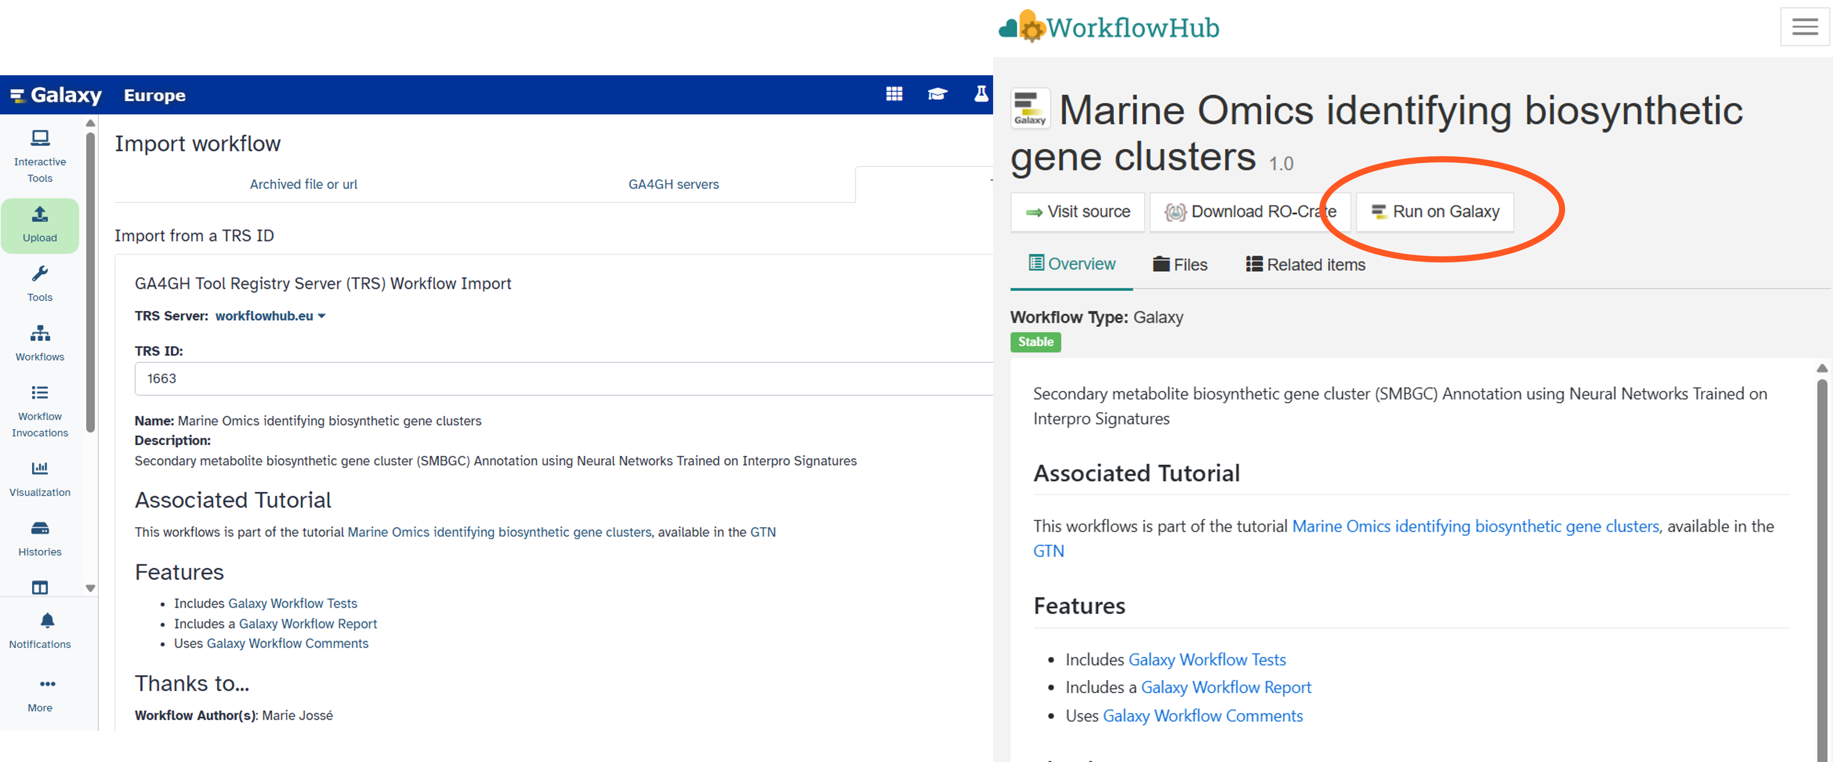
Task: Open the Workflow Invocations list icon
Action: tap(40, 393)
